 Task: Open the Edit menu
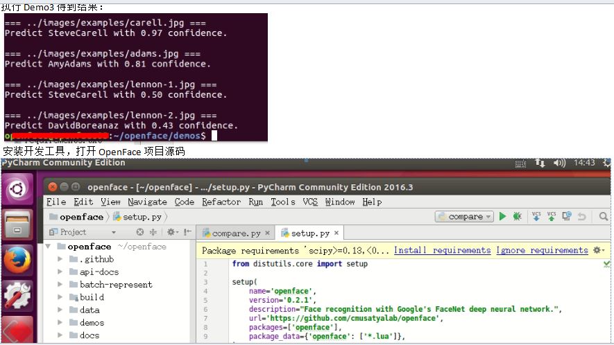[x=83, y=202]
